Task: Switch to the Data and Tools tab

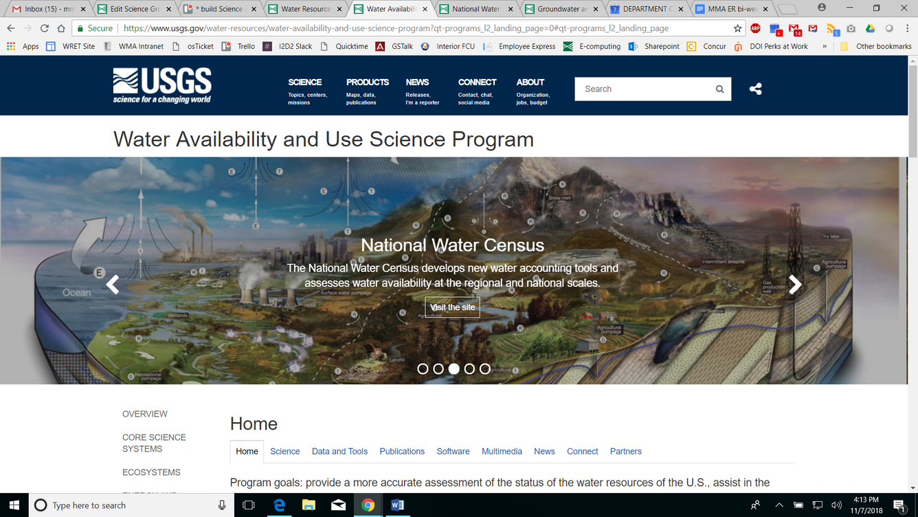Action: point(339,452)
